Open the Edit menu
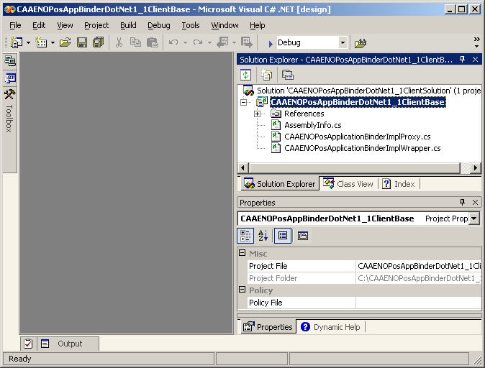The width and height of the screenshot is (485, 368). (39, 25)
